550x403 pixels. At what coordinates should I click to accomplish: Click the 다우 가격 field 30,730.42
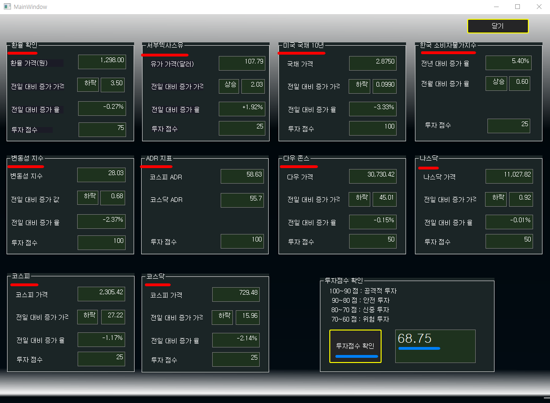point(373,176)
